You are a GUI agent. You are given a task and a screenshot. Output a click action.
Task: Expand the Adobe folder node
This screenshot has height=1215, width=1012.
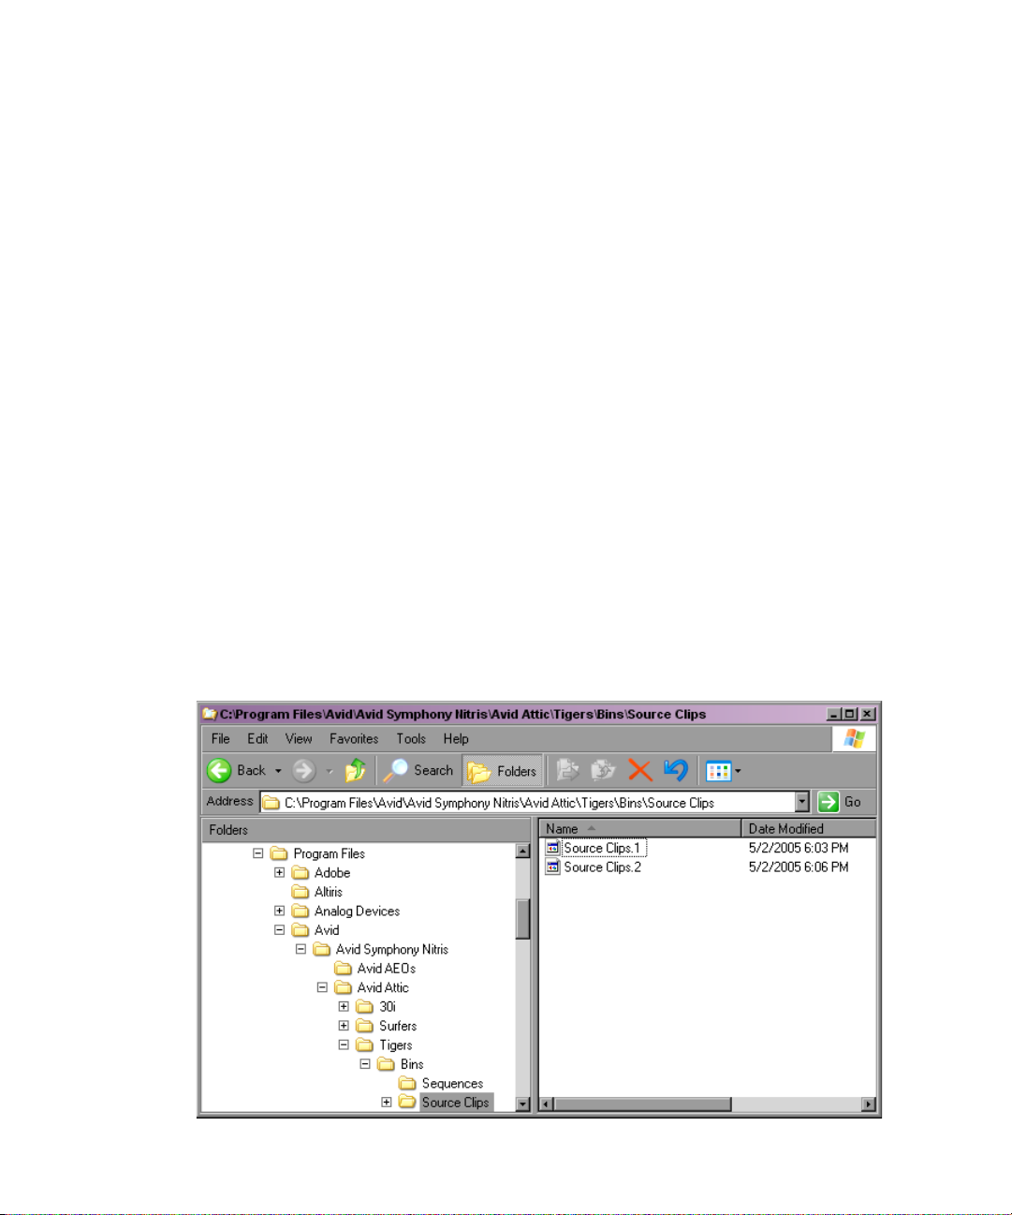[x=279, y=872]
